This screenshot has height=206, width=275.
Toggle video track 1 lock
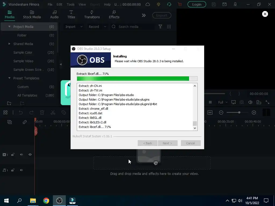coord(13,154)
